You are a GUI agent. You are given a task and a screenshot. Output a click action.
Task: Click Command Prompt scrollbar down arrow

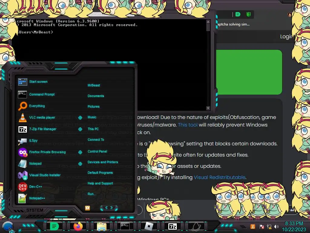(x=208, y=108)
